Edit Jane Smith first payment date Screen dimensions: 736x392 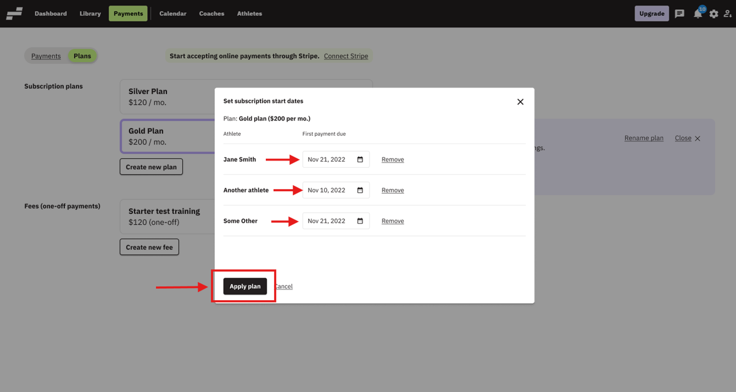(x=336, y=159)
